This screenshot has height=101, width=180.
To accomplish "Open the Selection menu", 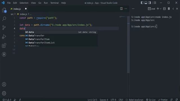I will [24, 3].
